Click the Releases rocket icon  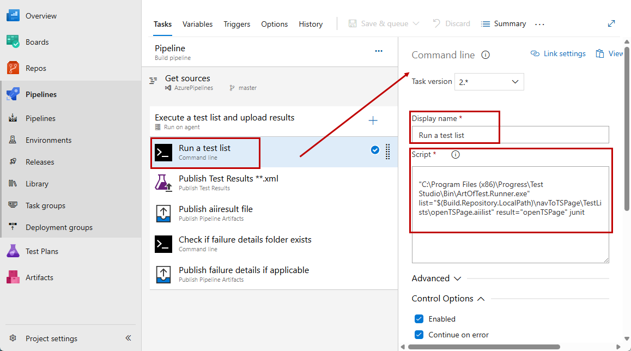tap(13, 161)
